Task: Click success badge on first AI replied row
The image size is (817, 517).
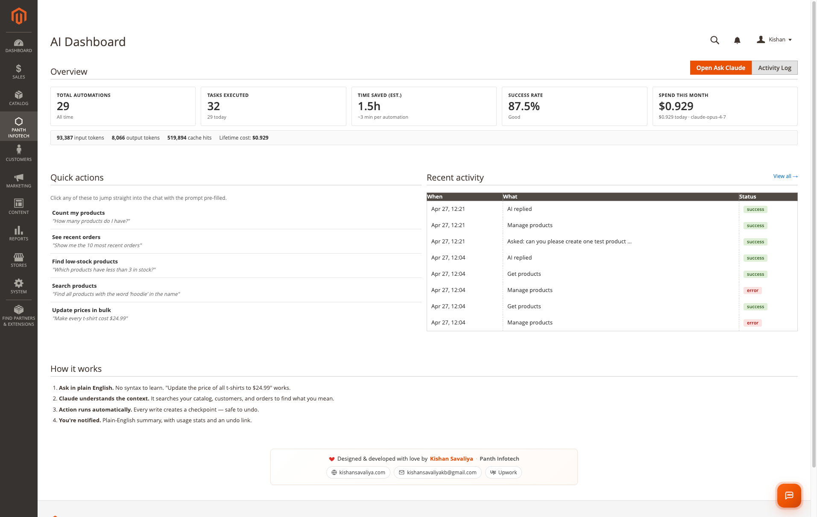Action: click(756, 210)
